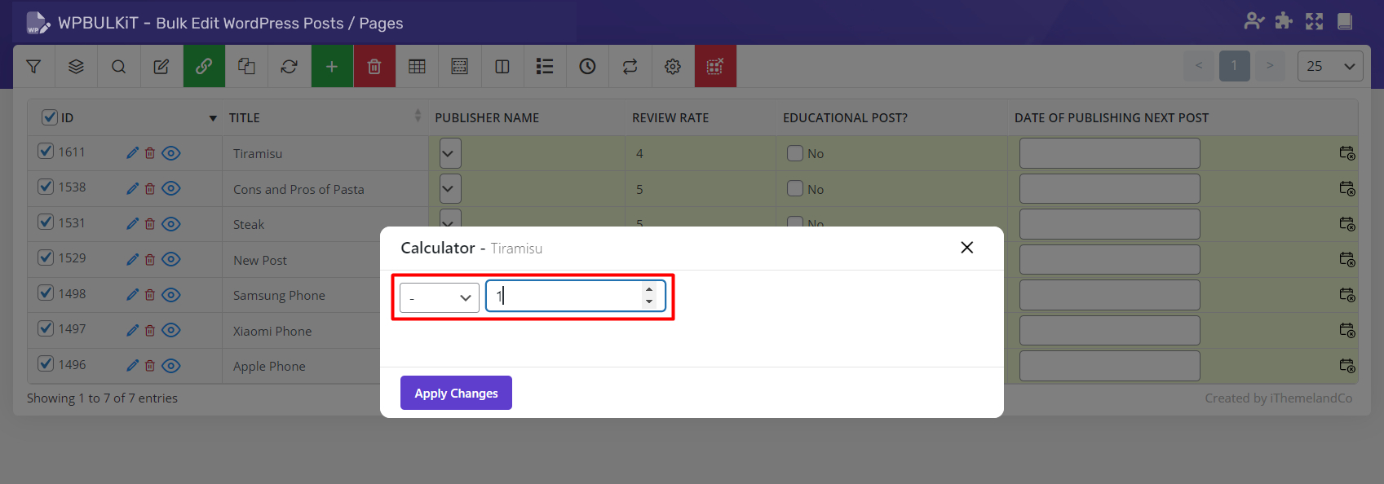Sort by the TITLE column header
Viewport: 1384px width, 484px height.
[245, 118]
